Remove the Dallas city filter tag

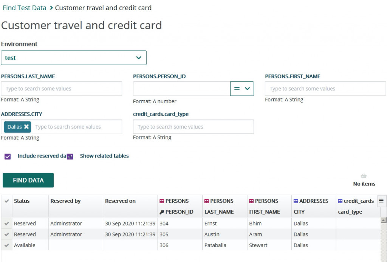coord(26,127)
